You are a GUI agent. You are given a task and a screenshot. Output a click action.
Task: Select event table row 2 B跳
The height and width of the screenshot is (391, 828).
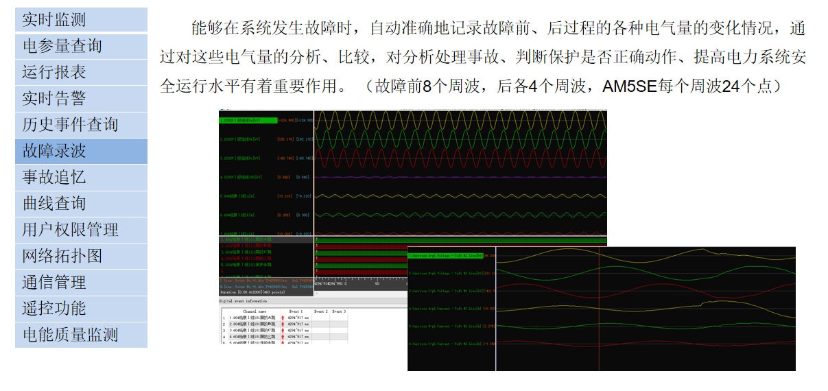click(x=285, y=324)
